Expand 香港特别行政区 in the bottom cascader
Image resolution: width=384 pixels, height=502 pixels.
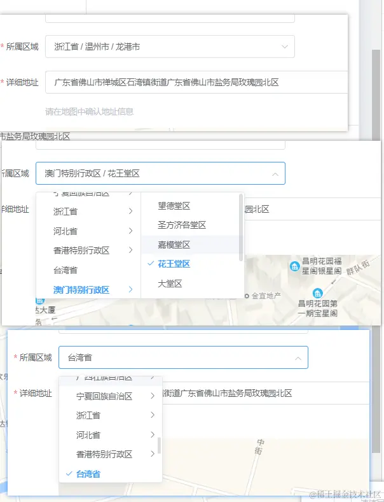pos(111,454)
